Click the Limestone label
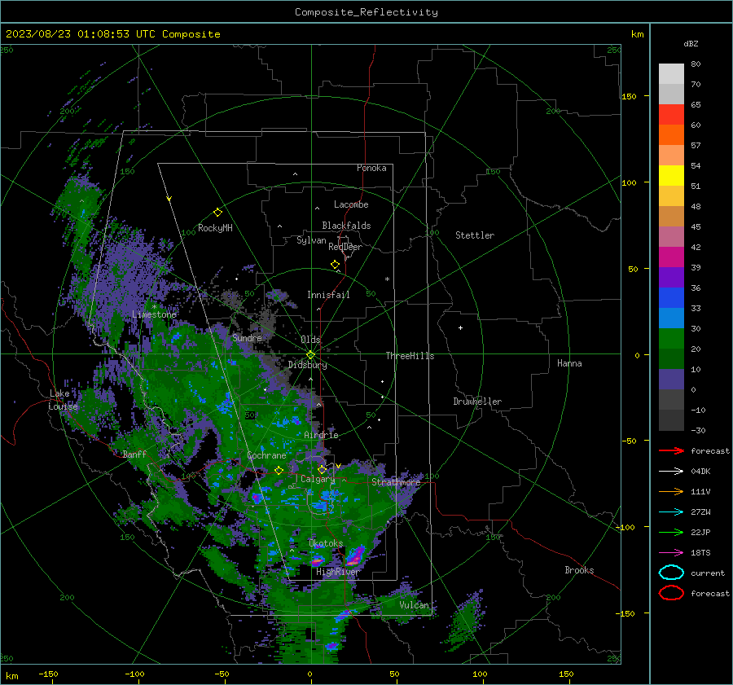This screenshot has height=685, width=733. click(154, 314)
